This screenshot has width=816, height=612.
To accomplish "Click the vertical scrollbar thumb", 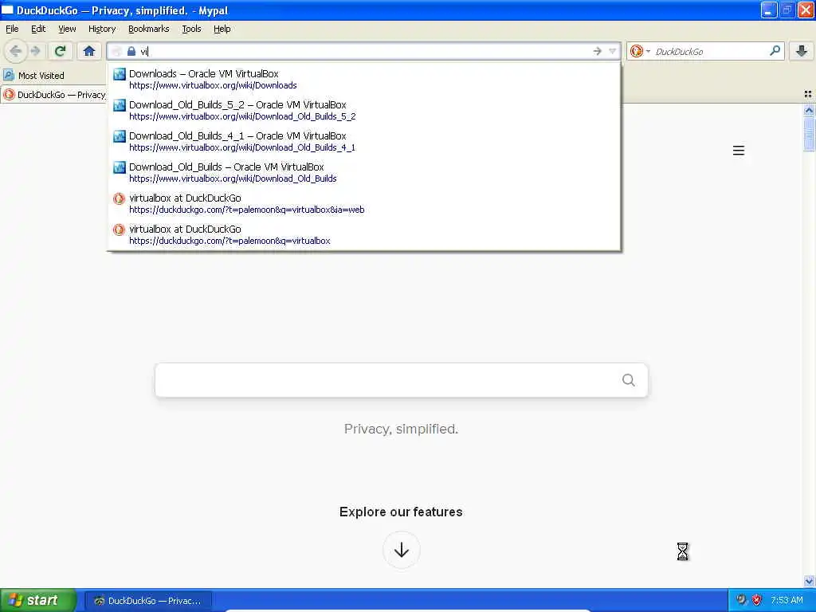I will pyautogui.click(x=809, y=134).
